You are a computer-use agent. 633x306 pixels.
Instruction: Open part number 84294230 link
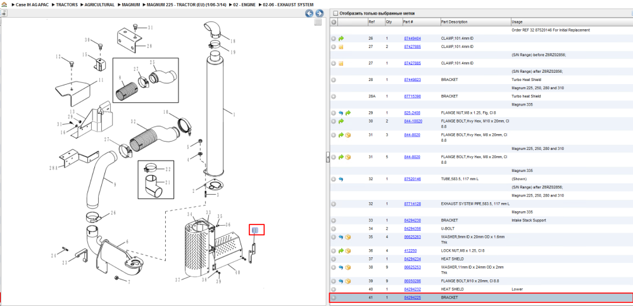coord(413,221)
